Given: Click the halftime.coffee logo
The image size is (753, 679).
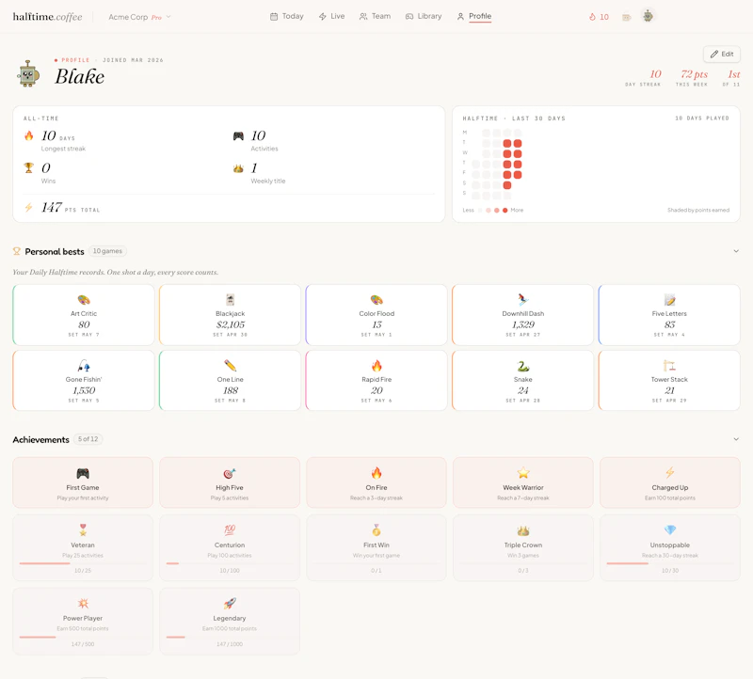Looking at the screenshot, I should [x=48, y=17].
